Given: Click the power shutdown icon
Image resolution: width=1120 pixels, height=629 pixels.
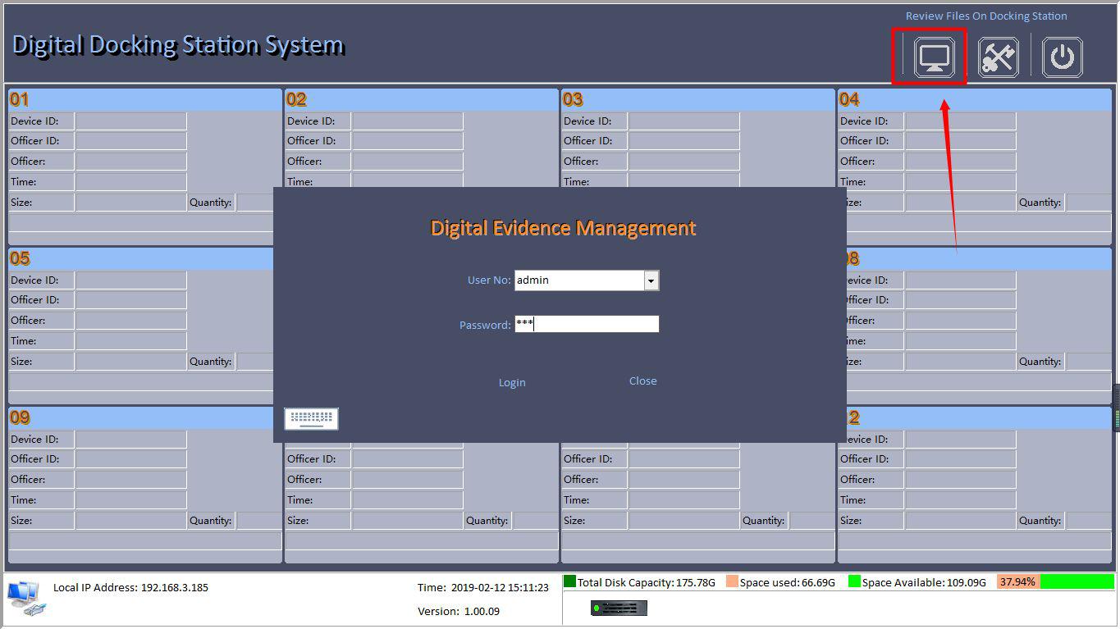Looking at the screenshot, I should (x=1063, y=57).
